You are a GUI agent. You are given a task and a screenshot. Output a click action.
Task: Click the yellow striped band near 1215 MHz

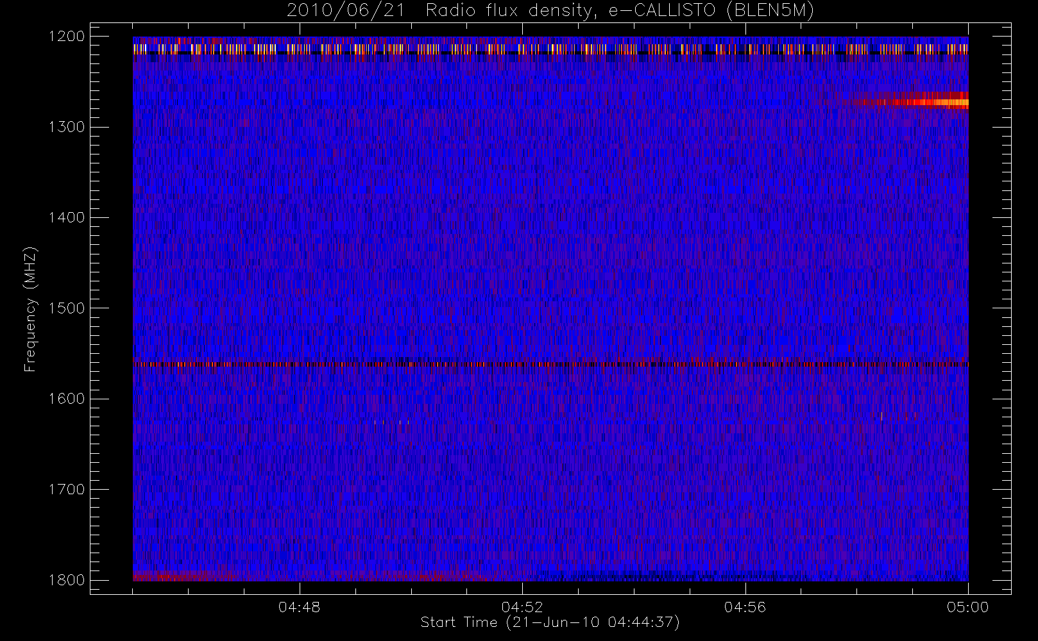point(550,49)
